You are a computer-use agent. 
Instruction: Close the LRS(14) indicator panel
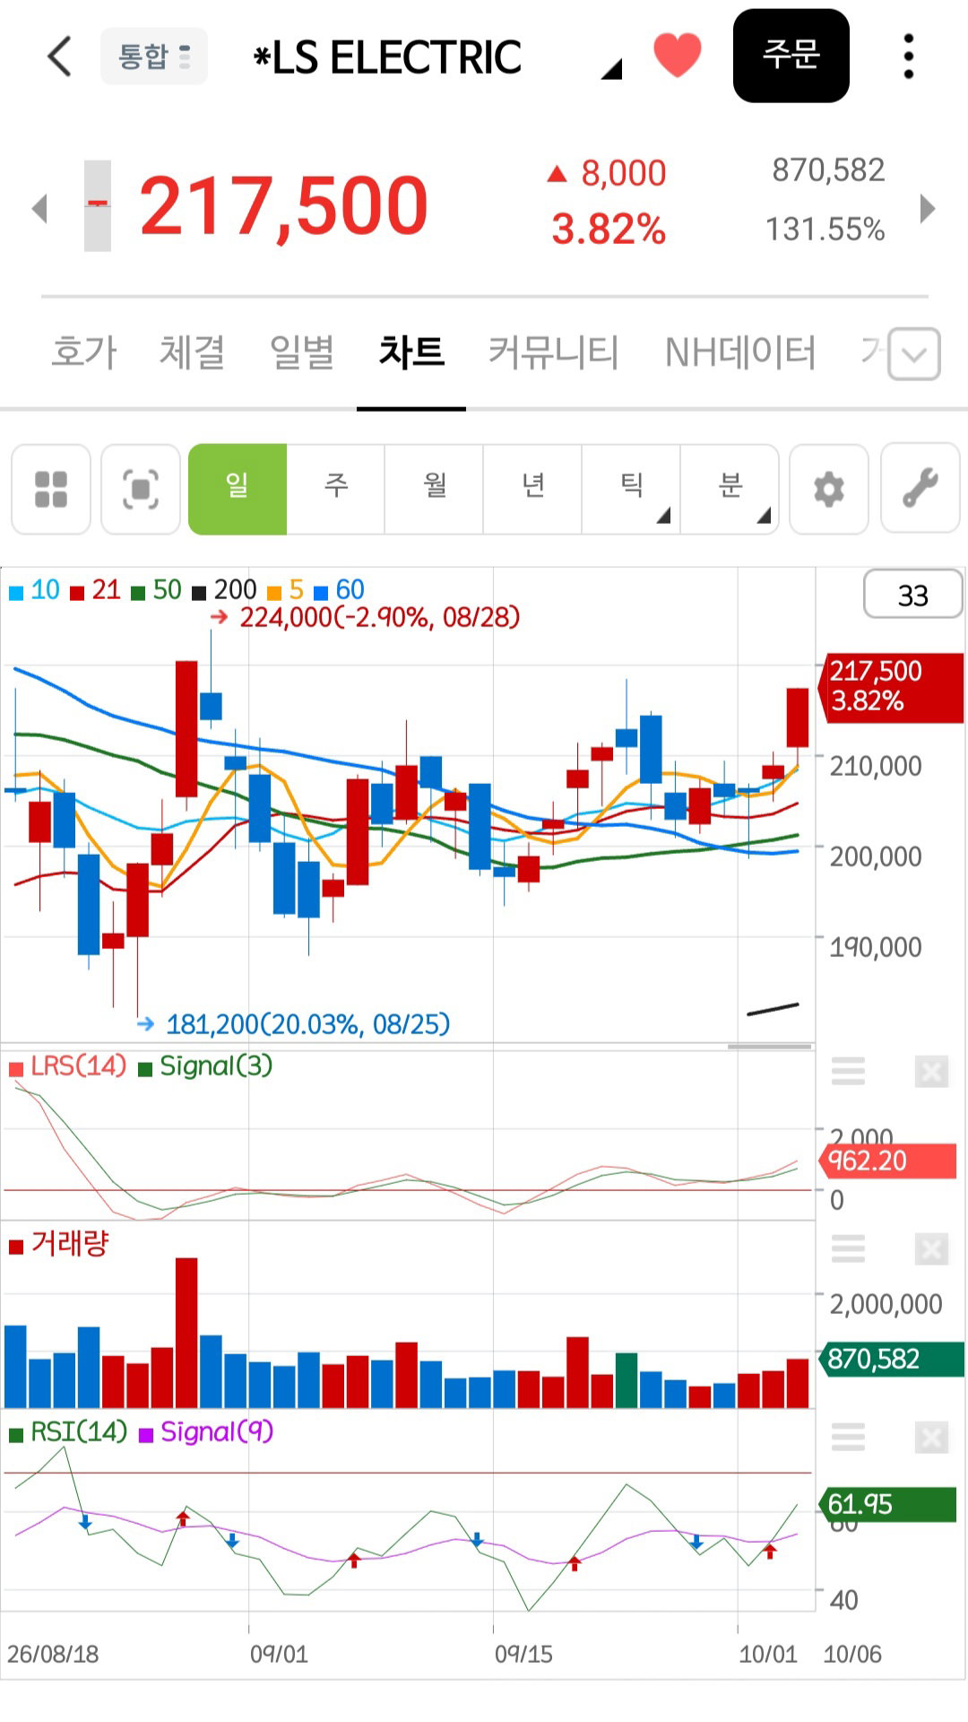[931, 1071]
